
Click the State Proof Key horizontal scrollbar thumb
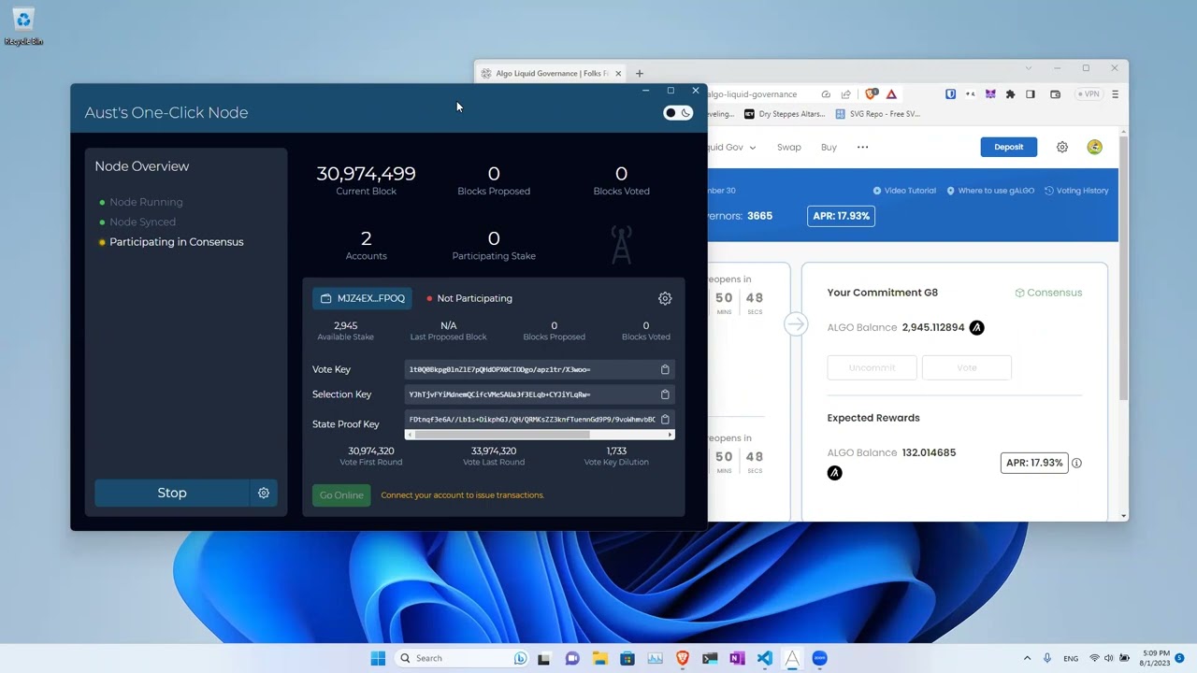coord(502,435)
